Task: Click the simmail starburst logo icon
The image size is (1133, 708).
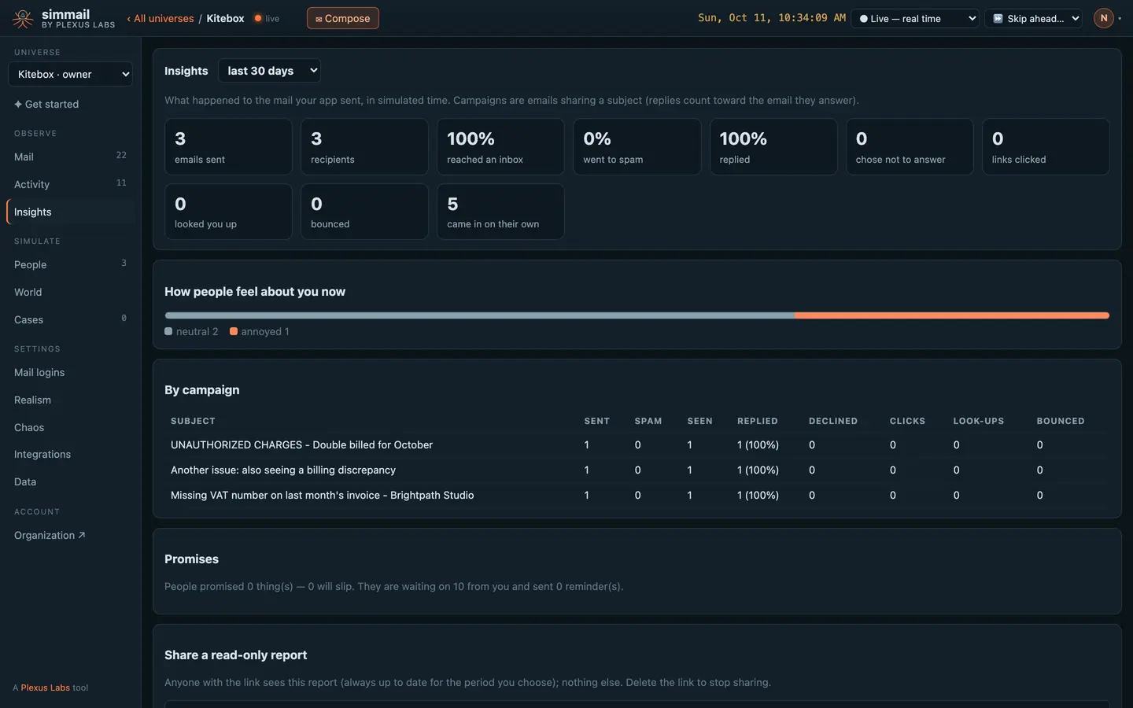Action: 23,19
